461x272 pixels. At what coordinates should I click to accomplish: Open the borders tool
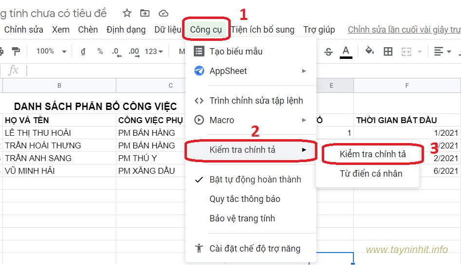(x=388, y=52)
